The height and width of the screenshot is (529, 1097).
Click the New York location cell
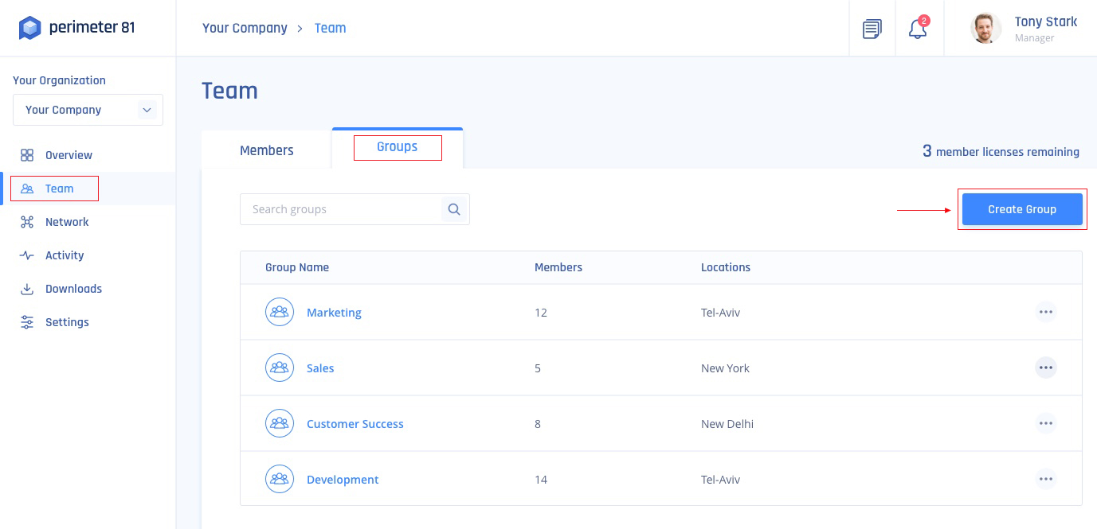click(x=725, y=368)
